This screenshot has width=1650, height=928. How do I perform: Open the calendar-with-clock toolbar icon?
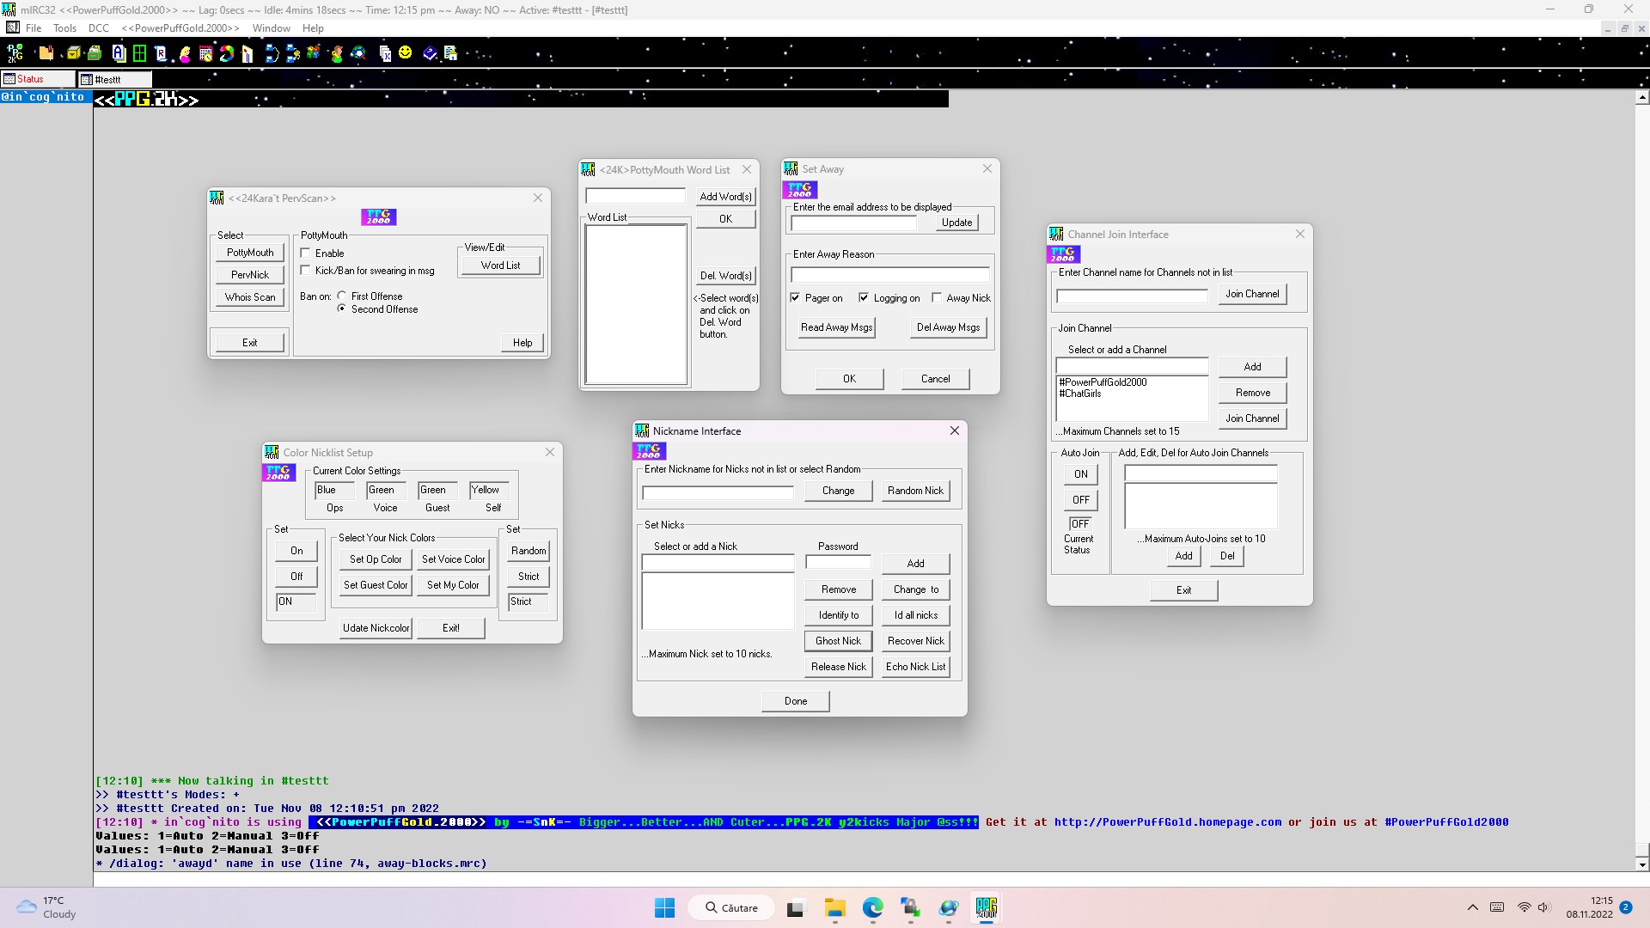click(x=206, y=53)
